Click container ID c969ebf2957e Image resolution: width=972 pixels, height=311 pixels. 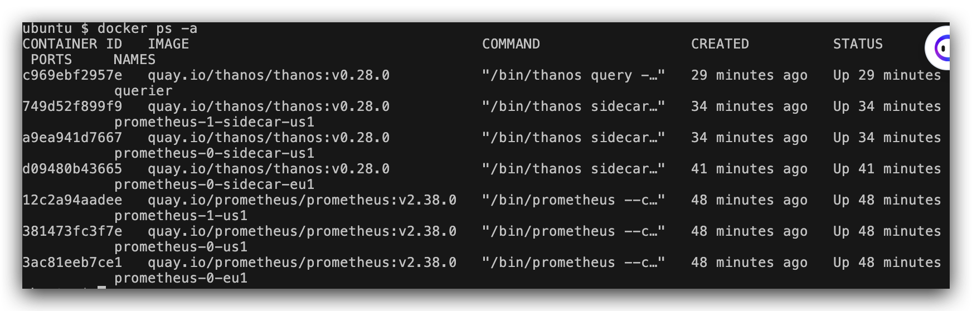(72, 75)
